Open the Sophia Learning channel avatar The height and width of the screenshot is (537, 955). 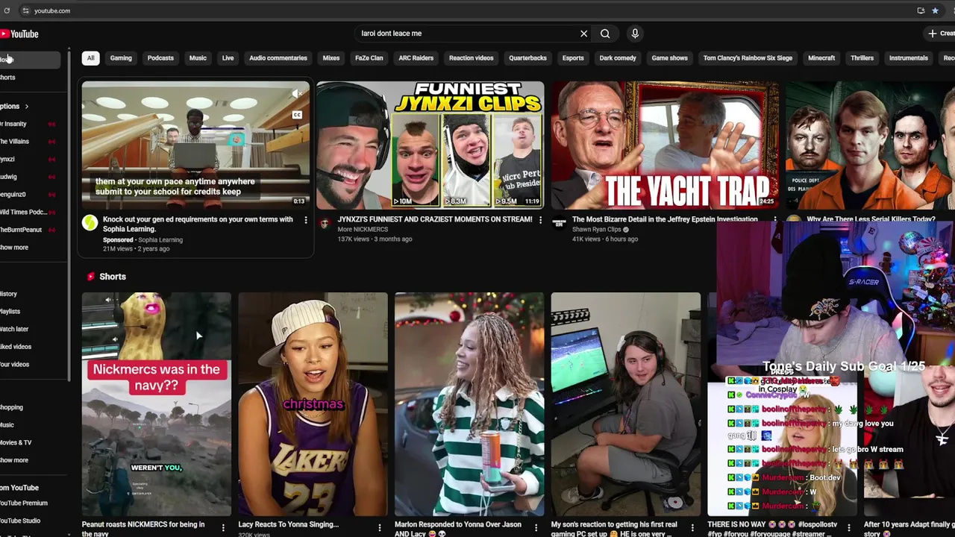(90, 222)
